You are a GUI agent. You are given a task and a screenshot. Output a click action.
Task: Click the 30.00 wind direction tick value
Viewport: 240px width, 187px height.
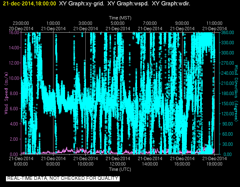click(x=227, y=144)
